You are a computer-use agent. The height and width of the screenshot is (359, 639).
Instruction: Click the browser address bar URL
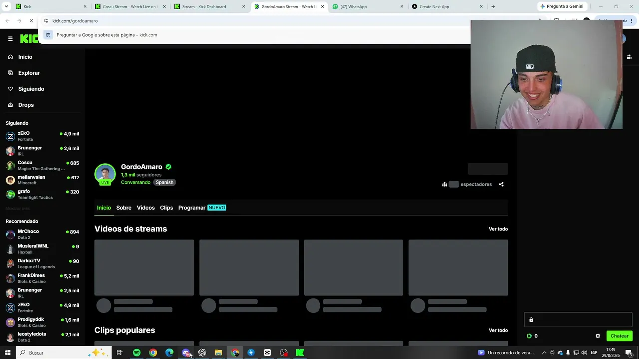pyautogui.click(x=75, y=21)
